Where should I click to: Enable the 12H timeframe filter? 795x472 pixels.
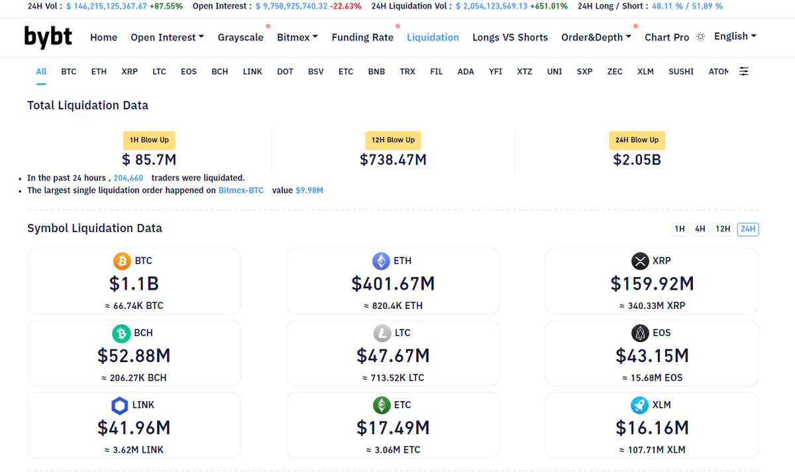coord(723,229)
